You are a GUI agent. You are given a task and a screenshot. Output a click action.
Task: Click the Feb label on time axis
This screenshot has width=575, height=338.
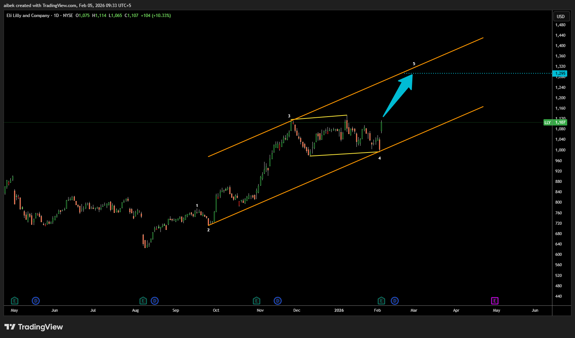tap(378, 311)
